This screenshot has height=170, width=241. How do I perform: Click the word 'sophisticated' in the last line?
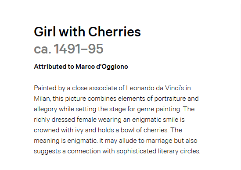137,152
